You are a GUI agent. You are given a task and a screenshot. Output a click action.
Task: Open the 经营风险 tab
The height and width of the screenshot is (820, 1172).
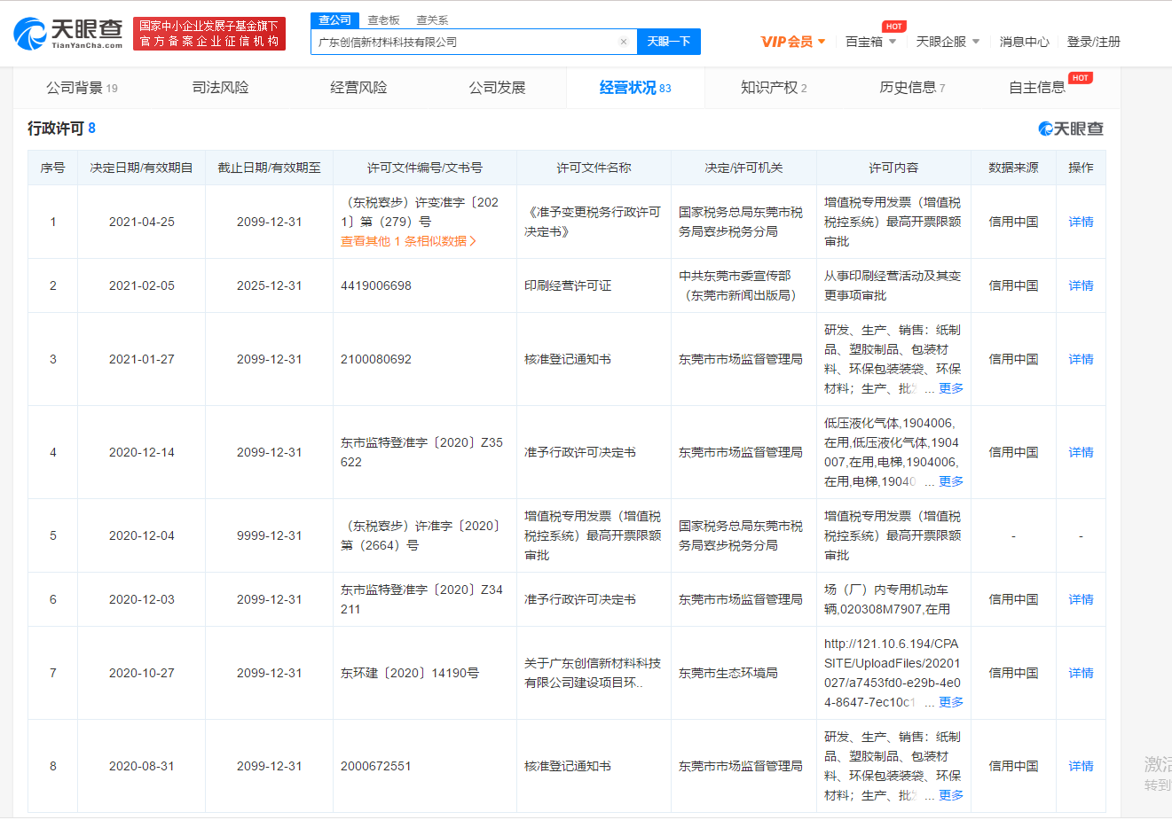[x=358, y=88]
